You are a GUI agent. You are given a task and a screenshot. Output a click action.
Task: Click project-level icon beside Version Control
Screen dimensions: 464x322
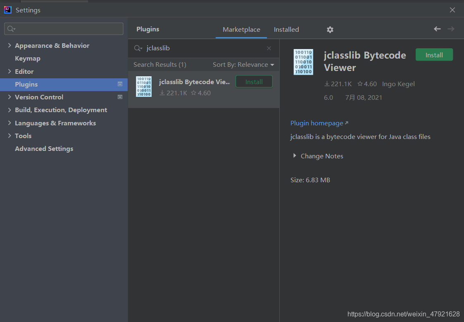[120, 97]
